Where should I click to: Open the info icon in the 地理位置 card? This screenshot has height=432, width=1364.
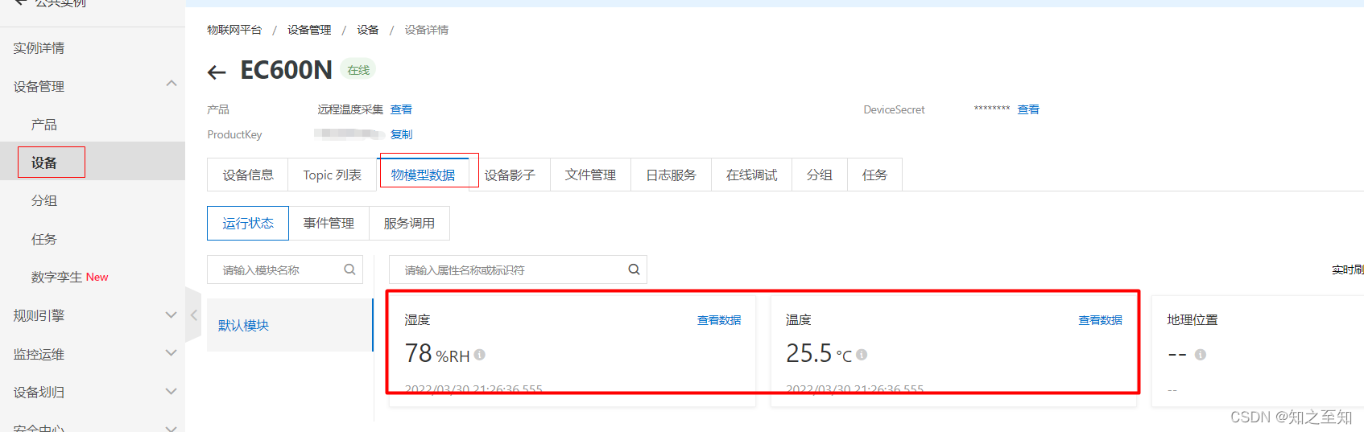pos(1201,355)
